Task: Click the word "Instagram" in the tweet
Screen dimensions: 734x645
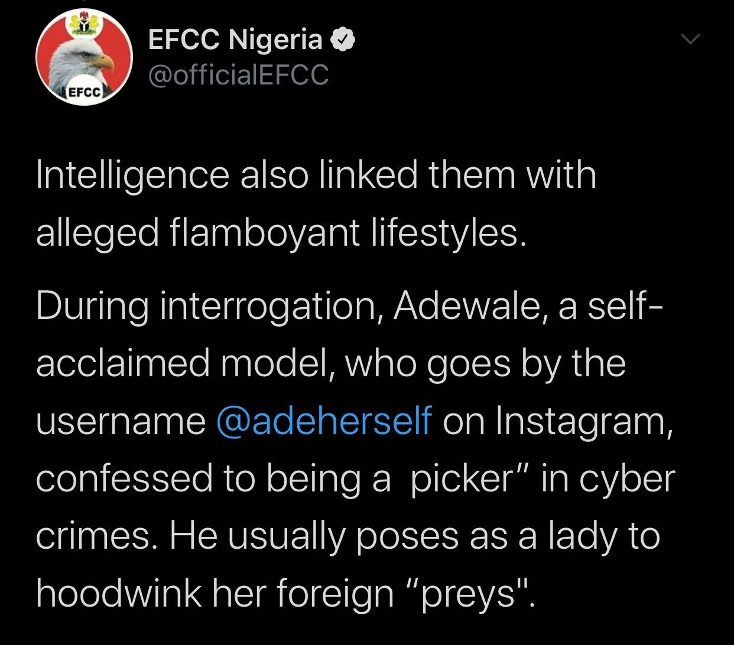Action: pyautogui.click(x=580, y=421)
